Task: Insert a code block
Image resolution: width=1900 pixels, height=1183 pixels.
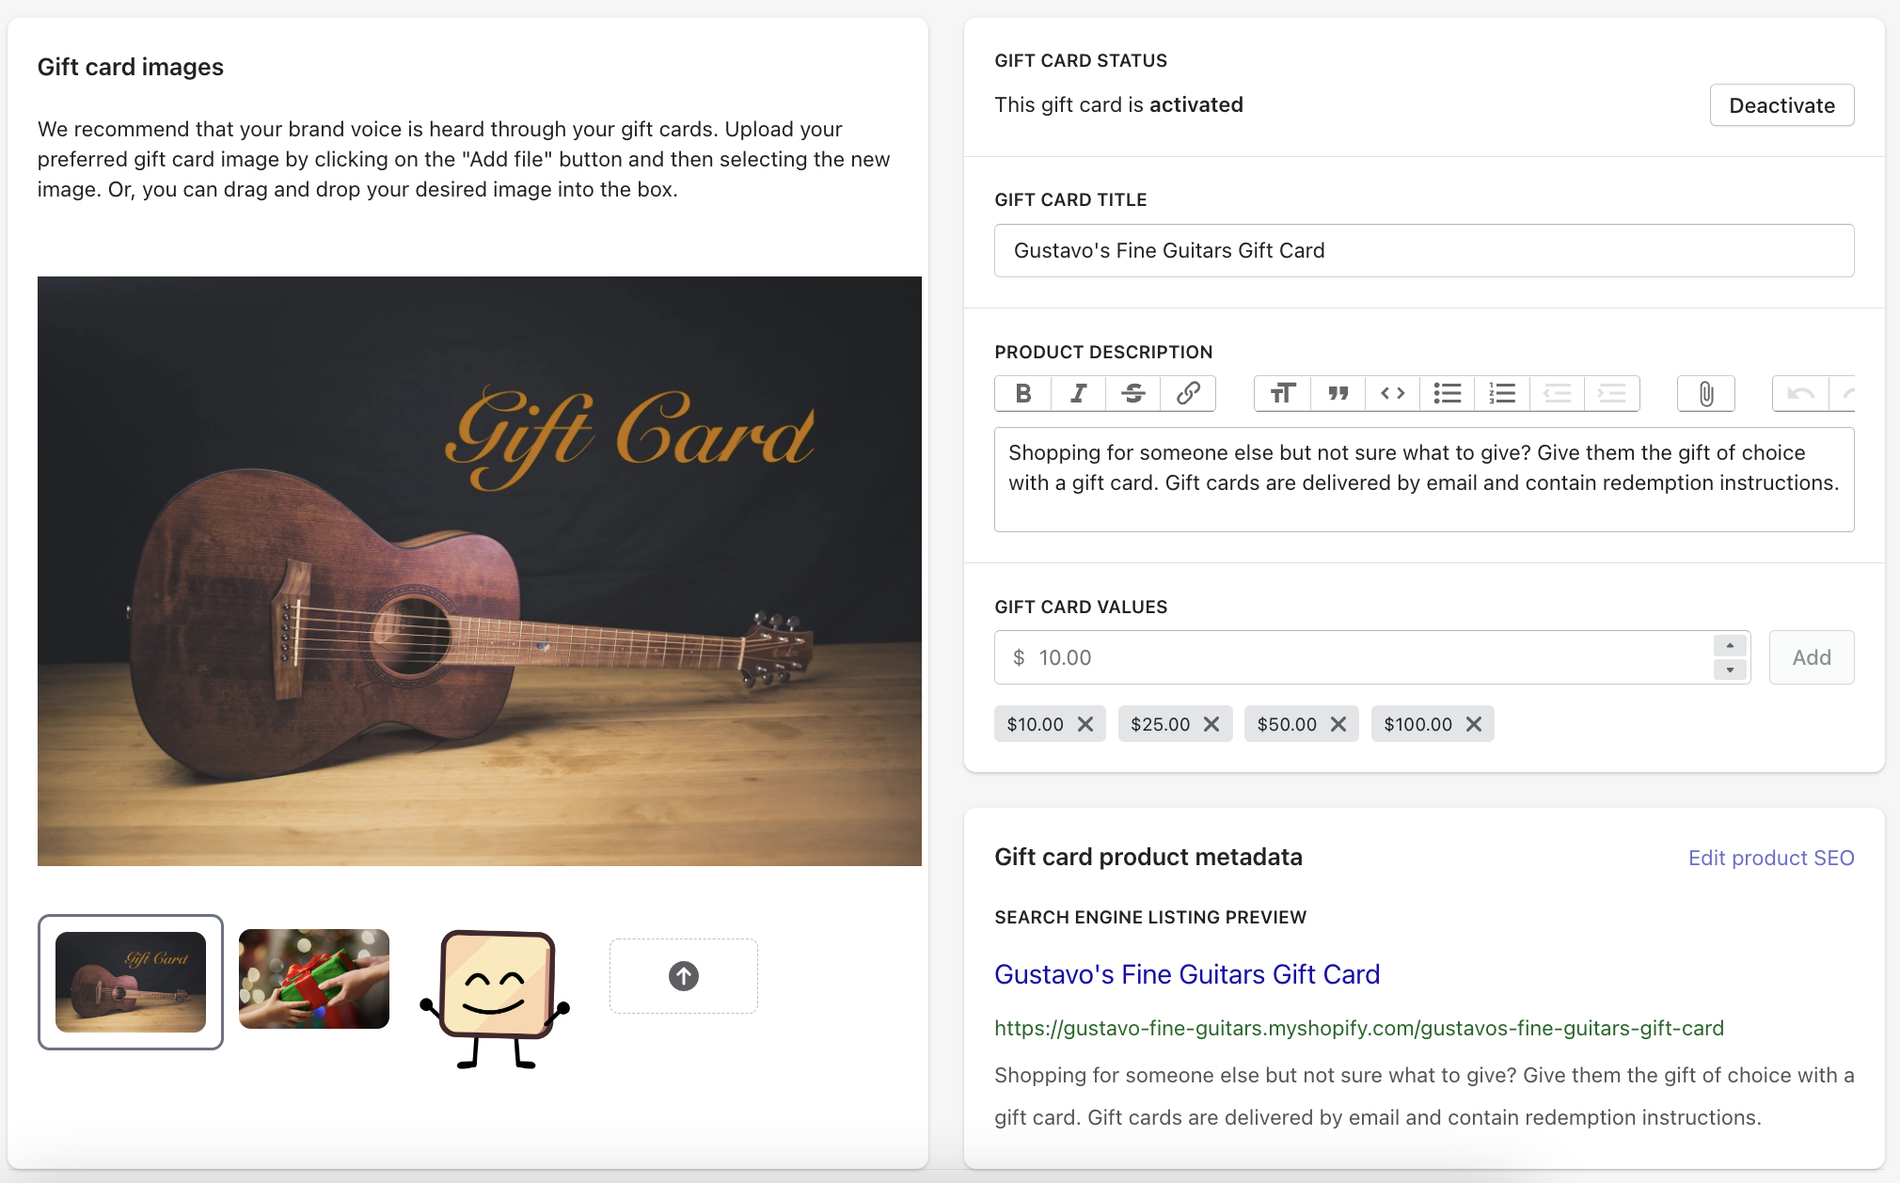Action: pos(1393,393)
